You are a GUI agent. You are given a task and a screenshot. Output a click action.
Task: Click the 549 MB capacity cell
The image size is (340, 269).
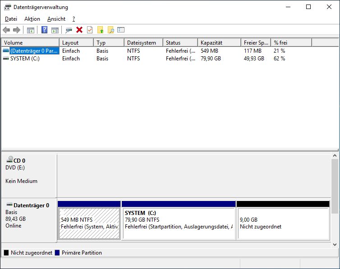[210, 51]
